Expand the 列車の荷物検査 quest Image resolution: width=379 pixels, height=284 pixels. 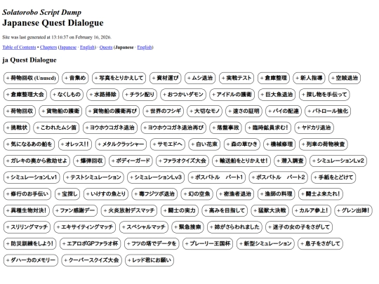coord(324,144)
